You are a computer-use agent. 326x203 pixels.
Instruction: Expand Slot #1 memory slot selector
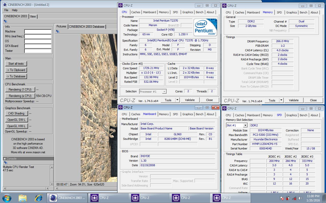(x=245, y=125)
